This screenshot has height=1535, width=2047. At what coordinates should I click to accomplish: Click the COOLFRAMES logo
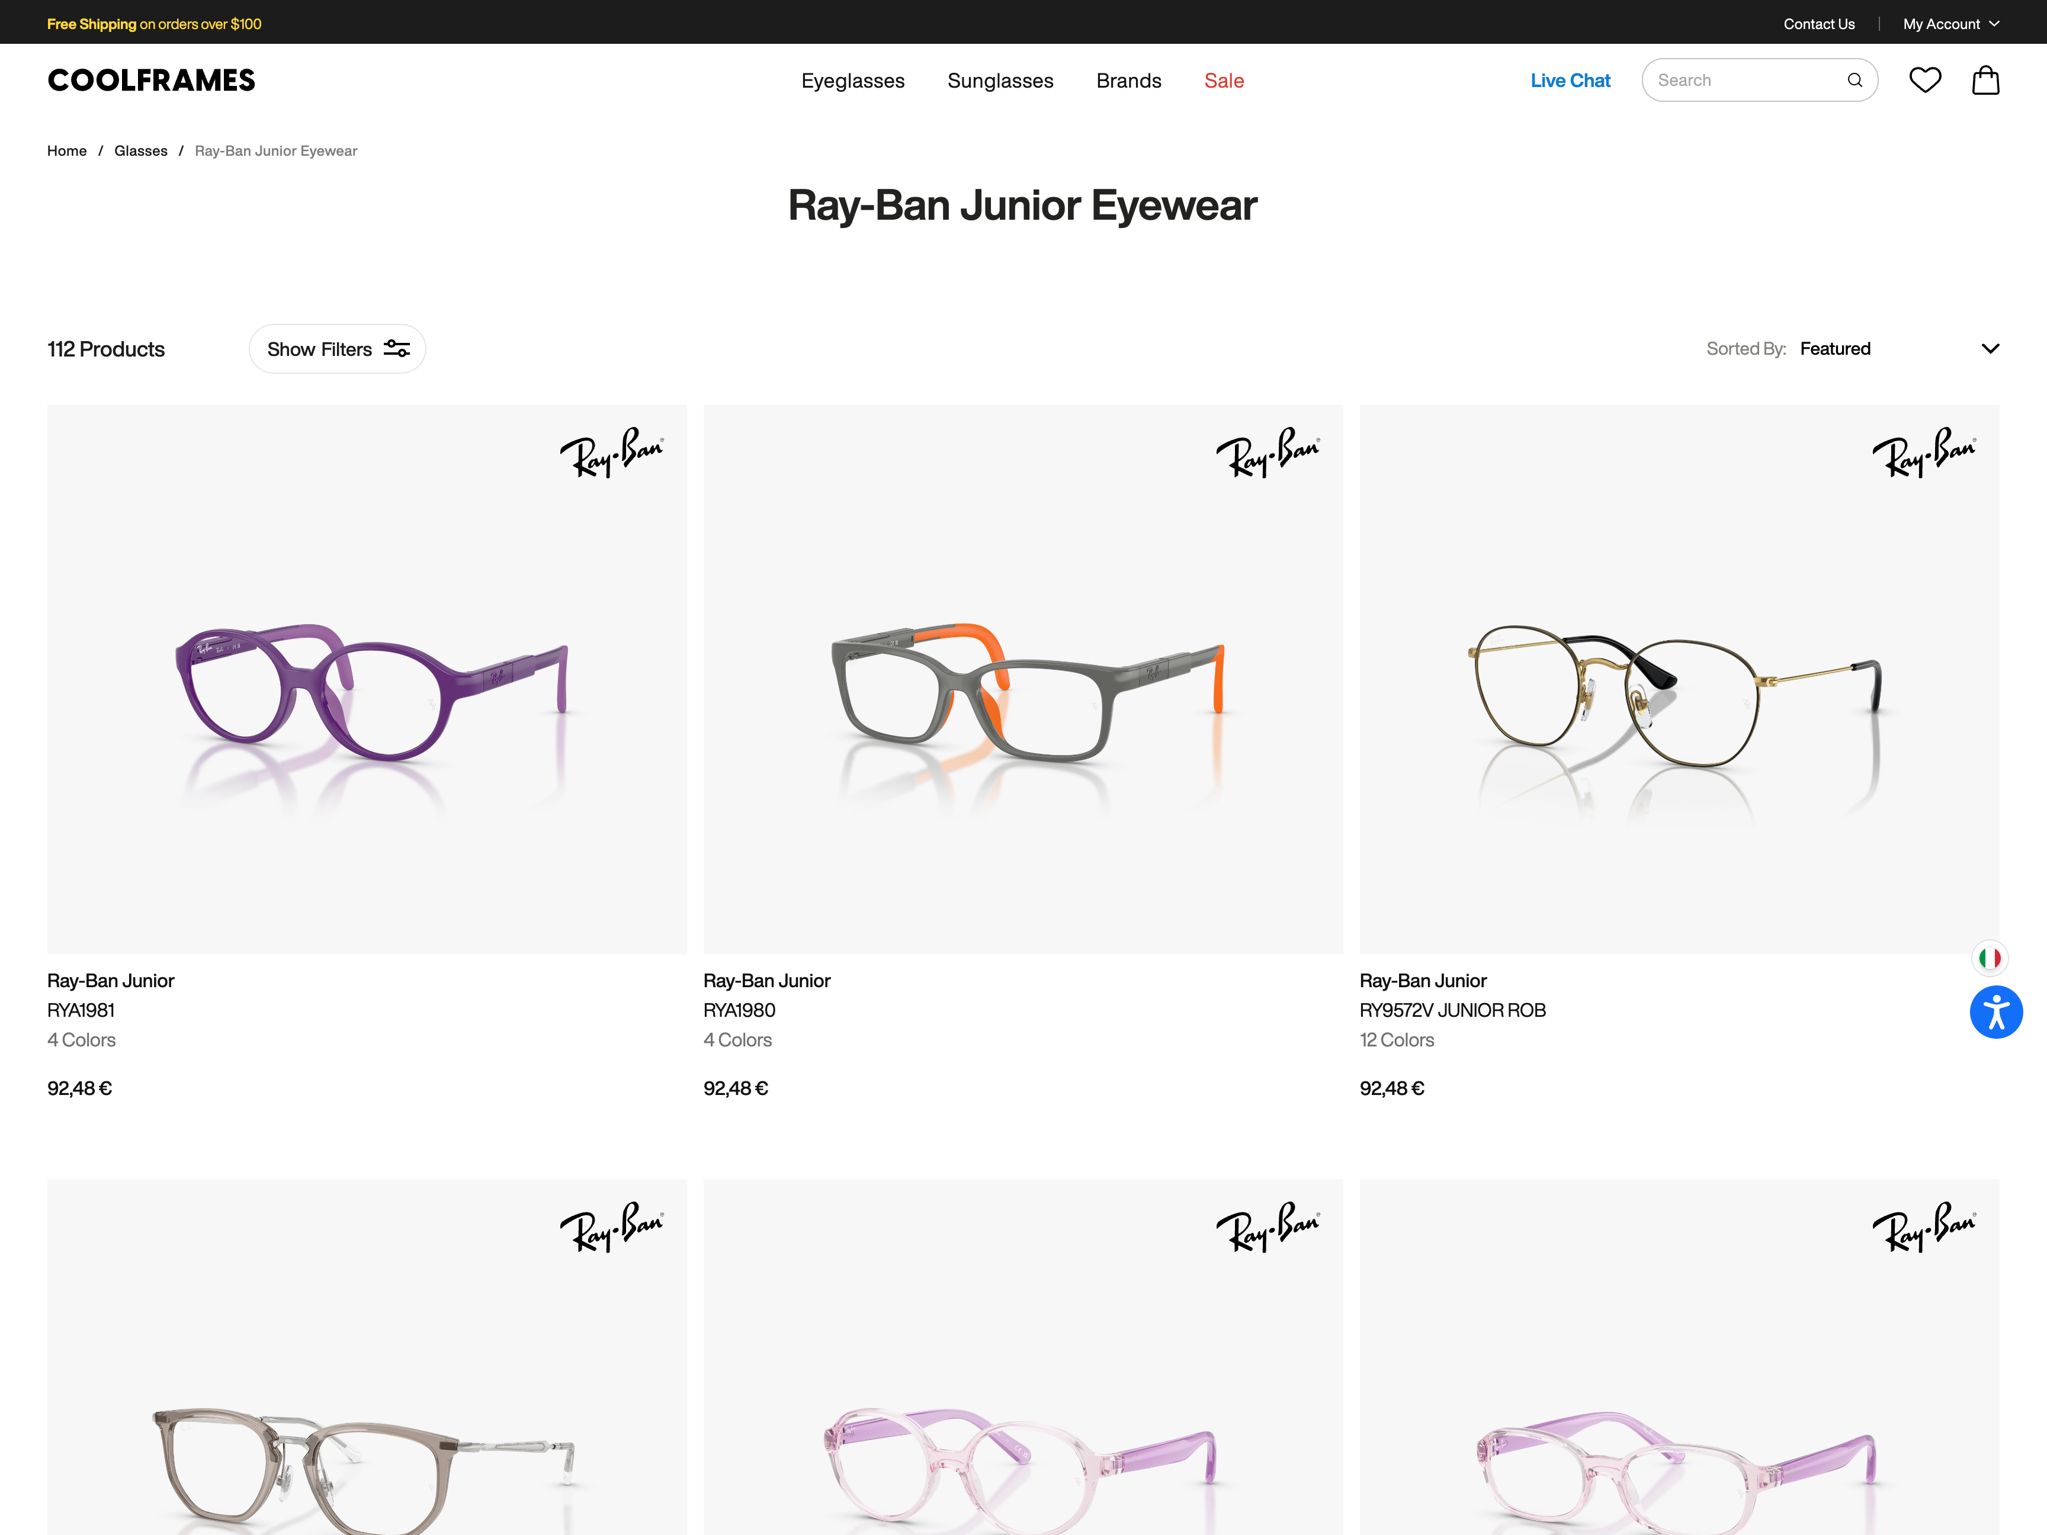(151, 81)
